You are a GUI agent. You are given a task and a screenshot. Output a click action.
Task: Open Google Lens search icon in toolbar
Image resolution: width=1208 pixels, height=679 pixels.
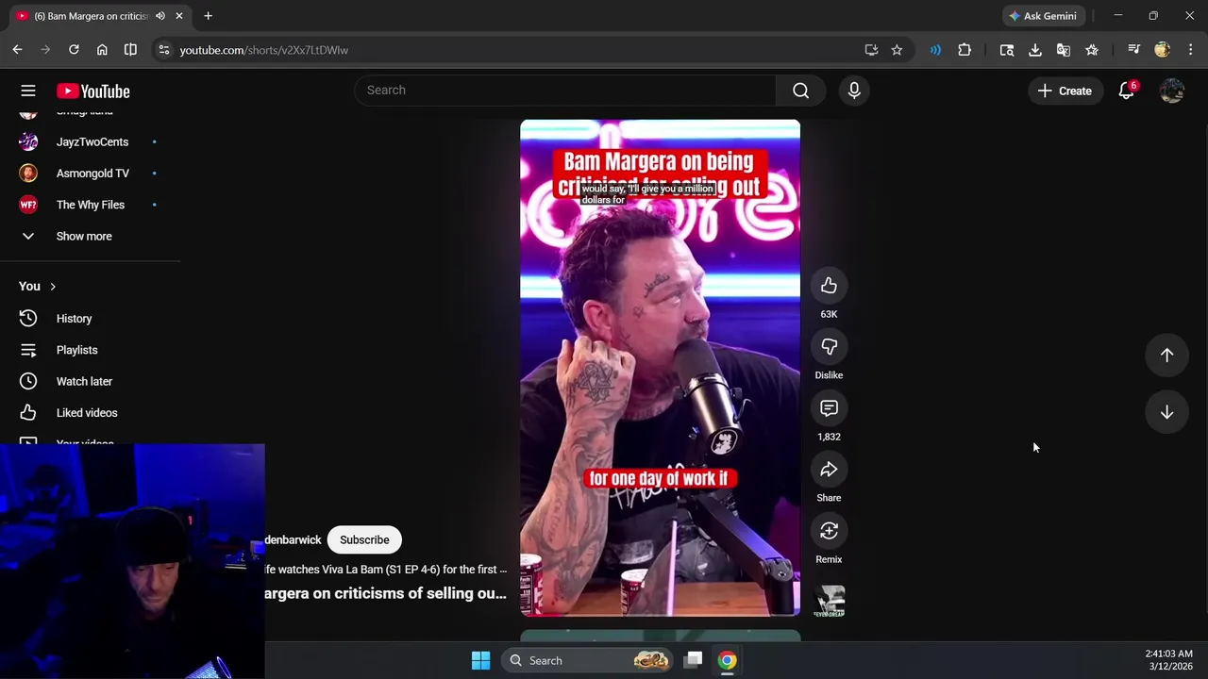1007,50
